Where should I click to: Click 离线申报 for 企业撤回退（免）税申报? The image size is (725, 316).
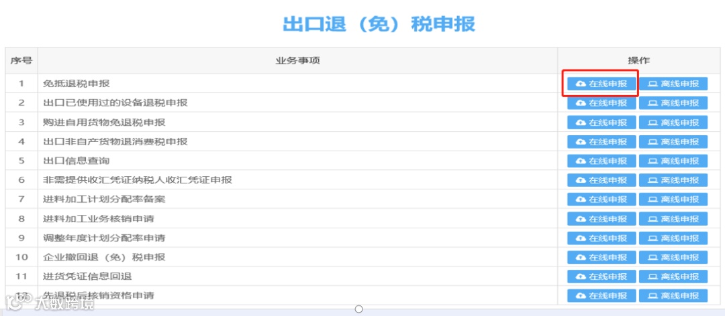click(673, 257)
